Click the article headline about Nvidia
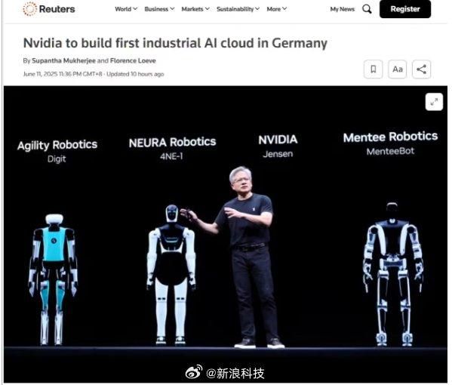 [x=175, y=43]
